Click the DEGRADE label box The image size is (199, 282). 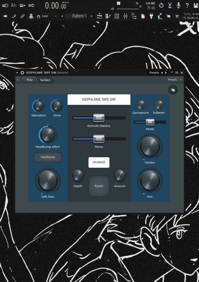point(99,162)
